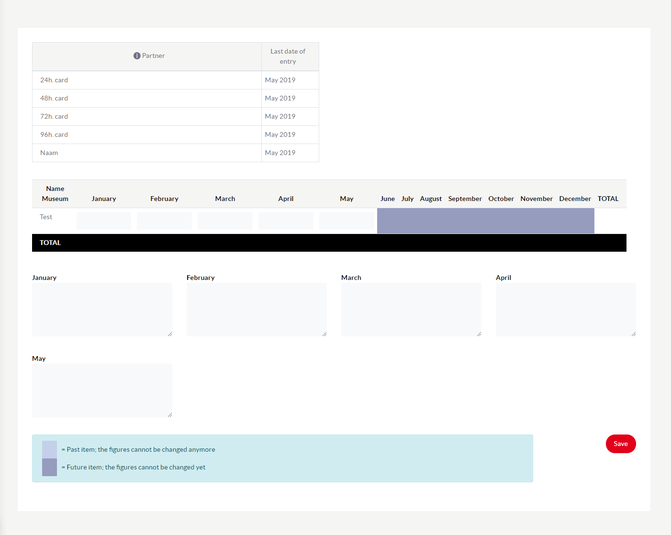Select the 72h. card partner row

pyautogui.click(x=176, y=116)
